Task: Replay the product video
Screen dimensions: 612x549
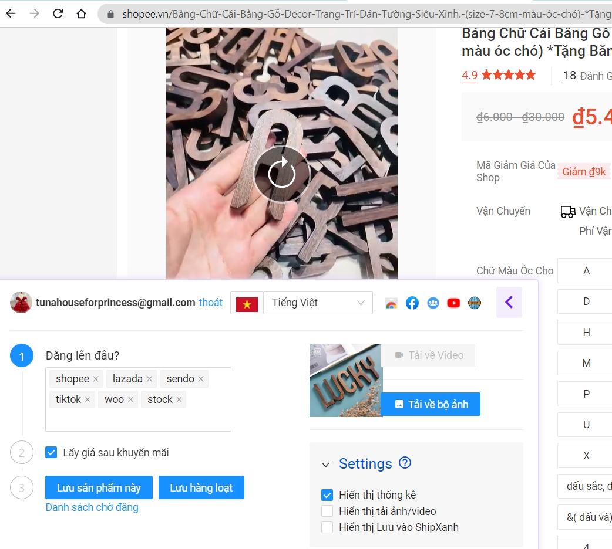Action: 281,174
